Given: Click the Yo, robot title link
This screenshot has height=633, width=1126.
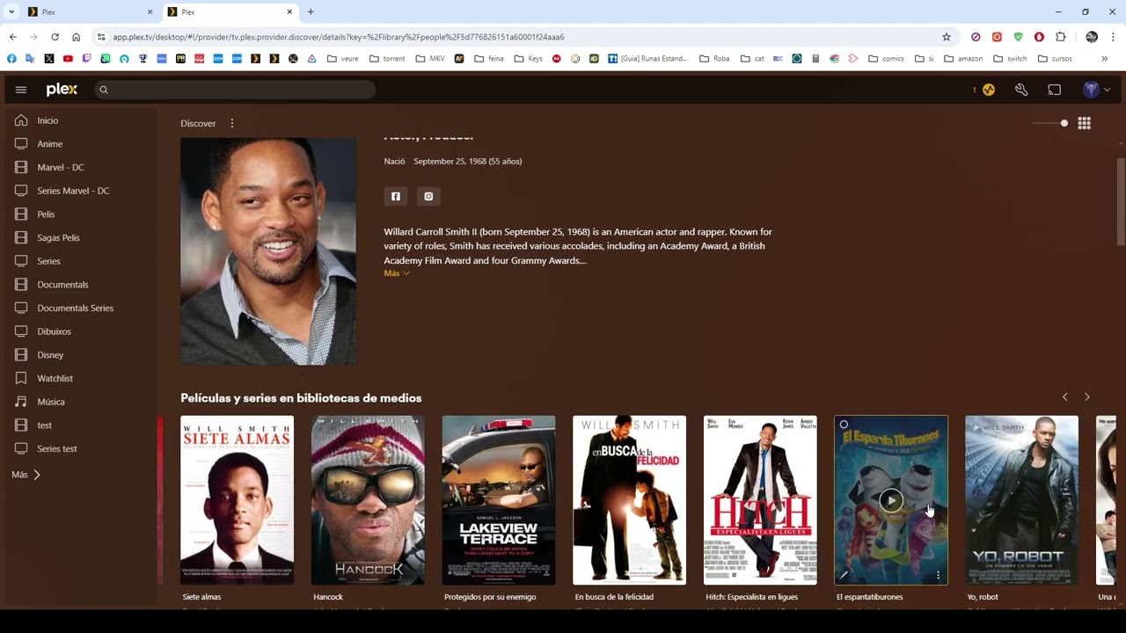Looking at the screenshot, I should click(983, 597).
